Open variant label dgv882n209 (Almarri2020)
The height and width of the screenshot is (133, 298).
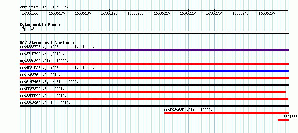(44, 61)
